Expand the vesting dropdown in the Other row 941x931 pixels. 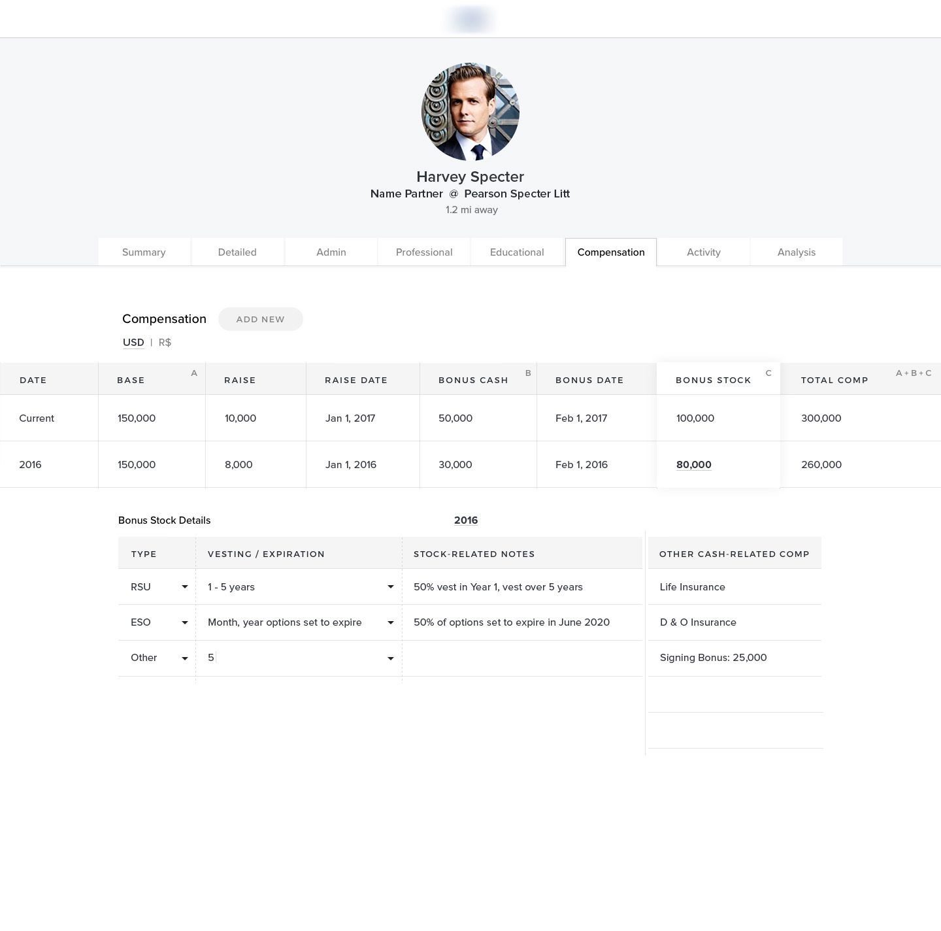click(x=391, y=658)
